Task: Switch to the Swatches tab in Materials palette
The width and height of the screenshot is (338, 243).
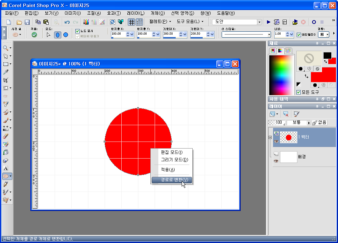Action: tap(288, 50)
